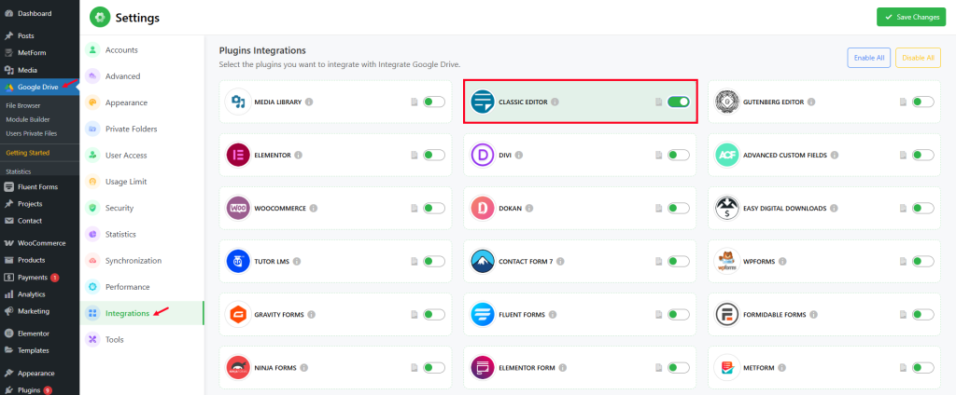This screenshot has height=395, width=956.
Task: Click the Disable All button
Action: pyautogui.click(x=918, y=58)
